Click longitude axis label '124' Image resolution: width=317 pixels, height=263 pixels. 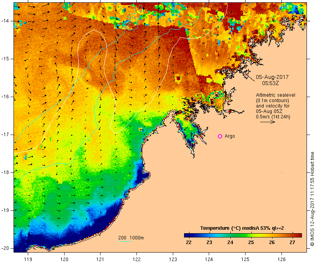coord(209,259)
